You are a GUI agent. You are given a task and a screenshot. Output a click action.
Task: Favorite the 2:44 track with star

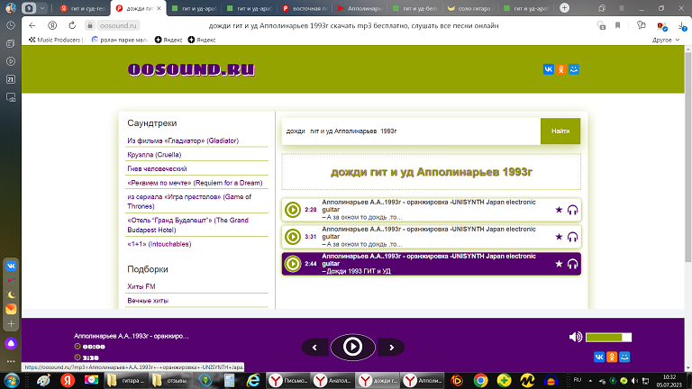coord(559,264)
